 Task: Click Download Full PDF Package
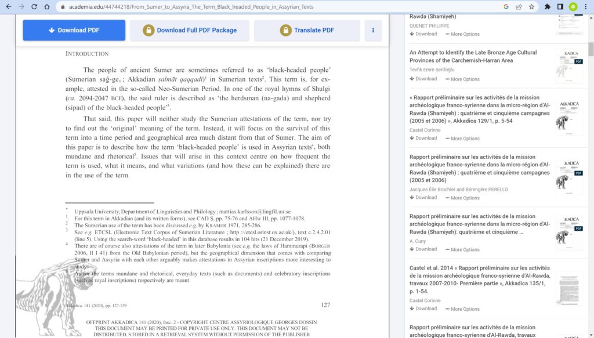coord(190,30)
